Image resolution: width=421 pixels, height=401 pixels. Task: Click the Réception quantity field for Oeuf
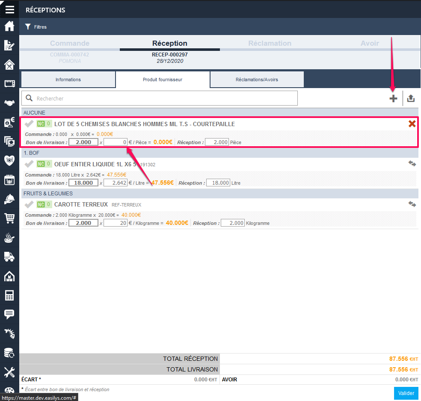click(218, 183)
